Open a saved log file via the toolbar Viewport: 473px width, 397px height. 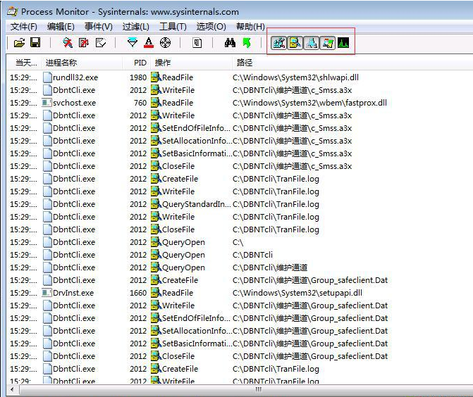click(19, 43)
